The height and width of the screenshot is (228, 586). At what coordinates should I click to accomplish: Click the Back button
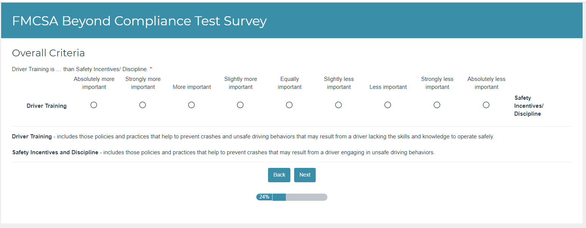(x=279, y=175)
